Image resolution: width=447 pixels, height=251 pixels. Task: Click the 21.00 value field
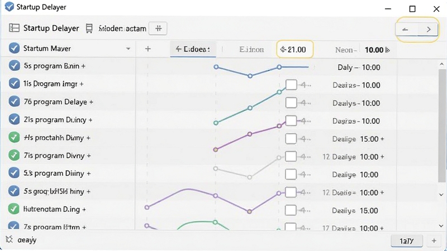pyautogui.click(x=295, y=50)
